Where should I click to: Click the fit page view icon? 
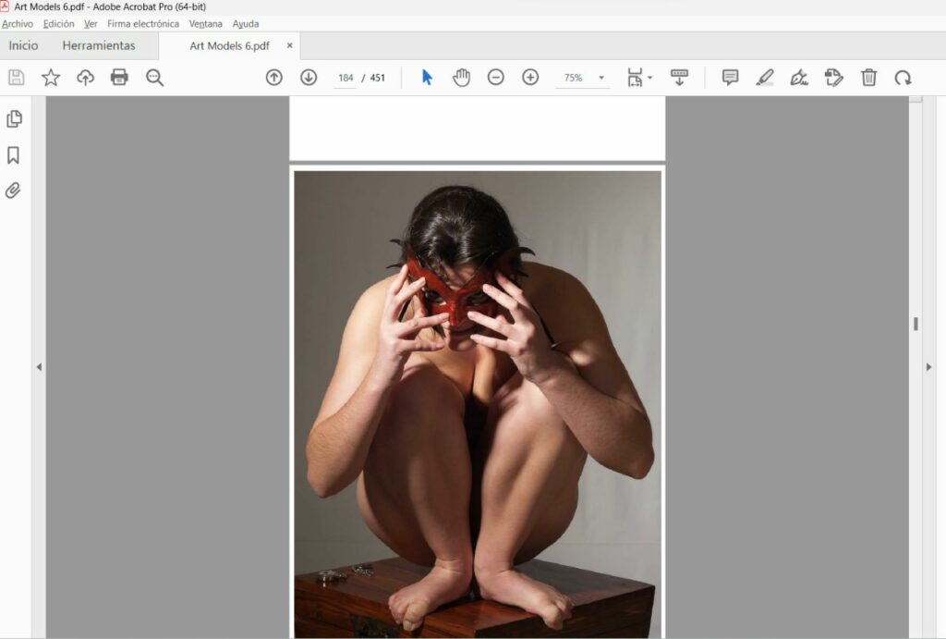[x=635, y=78]
